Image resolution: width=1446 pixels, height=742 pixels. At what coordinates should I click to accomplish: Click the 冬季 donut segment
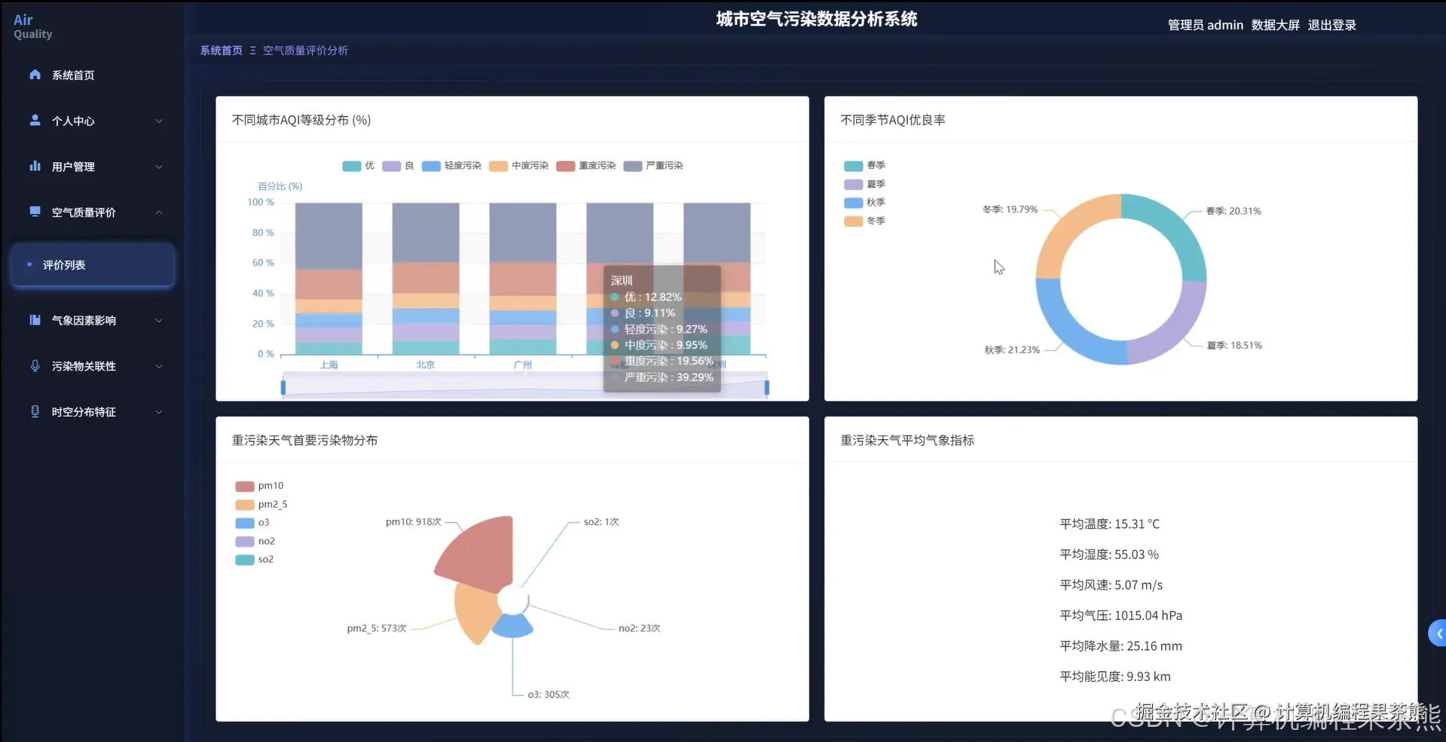coord(1069,228)
